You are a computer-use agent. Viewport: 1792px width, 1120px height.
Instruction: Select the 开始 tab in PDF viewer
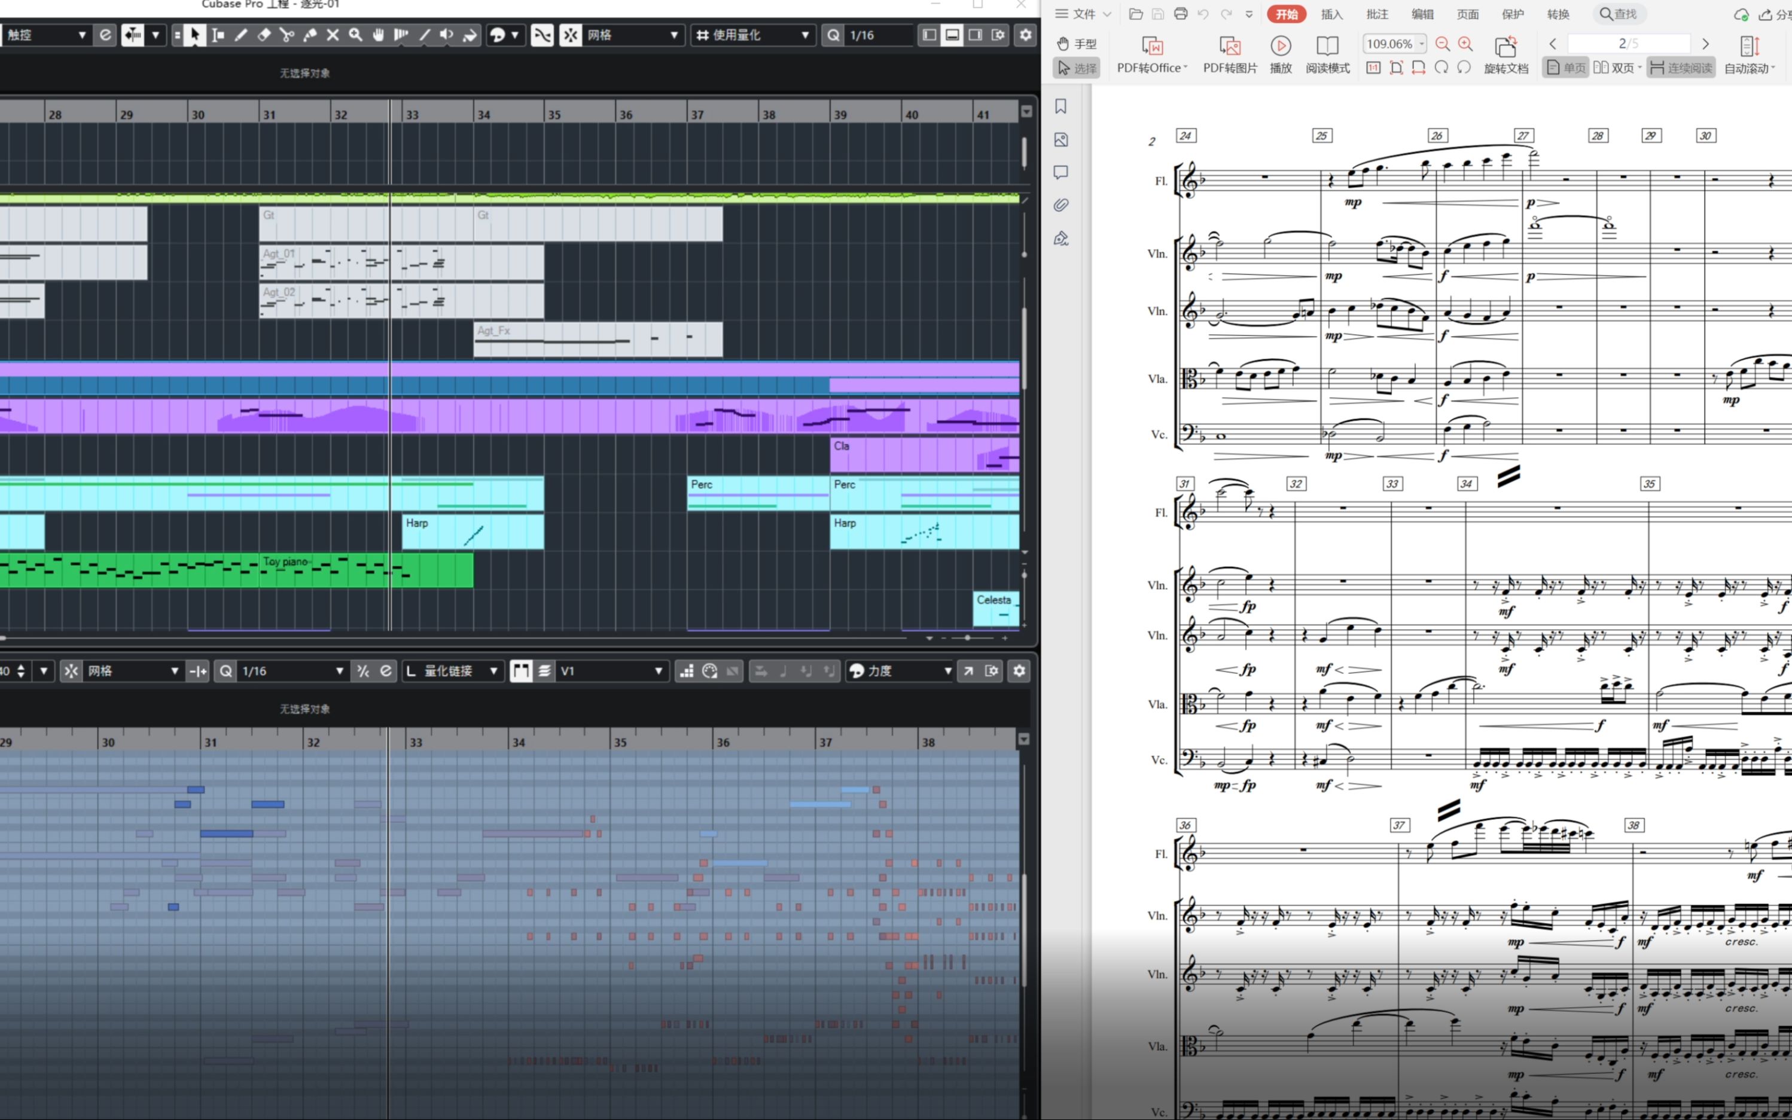point(1286,14)
